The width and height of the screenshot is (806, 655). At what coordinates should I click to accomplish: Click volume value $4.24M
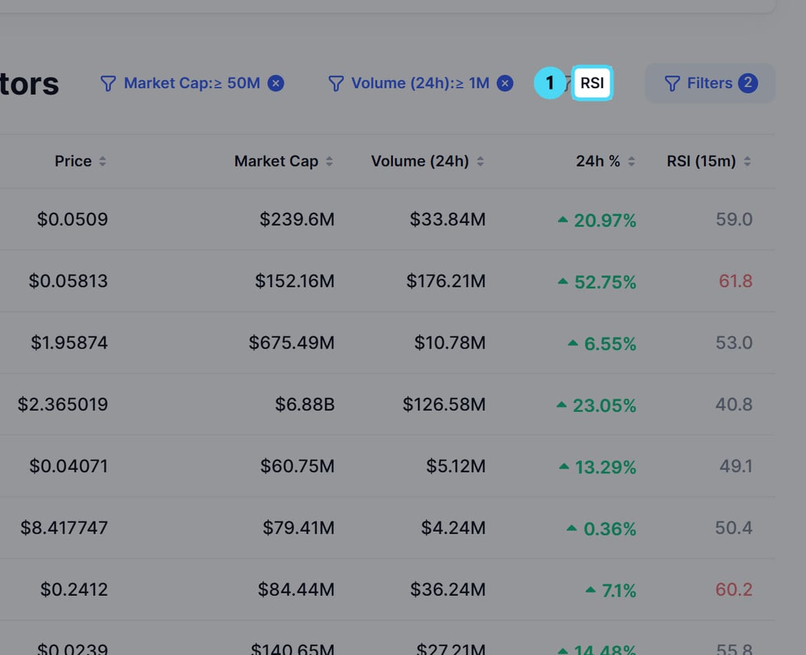453,528
